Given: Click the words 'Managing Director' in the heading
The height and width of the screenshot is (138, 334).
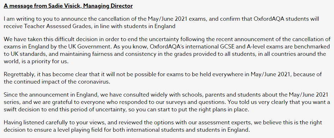Looking at the screenshot, I should click(x=108, y=6).
